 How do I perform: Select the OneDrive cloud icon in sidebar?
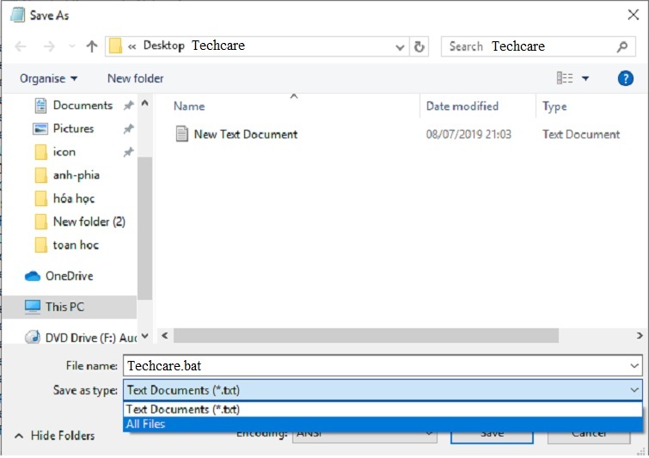33,276
